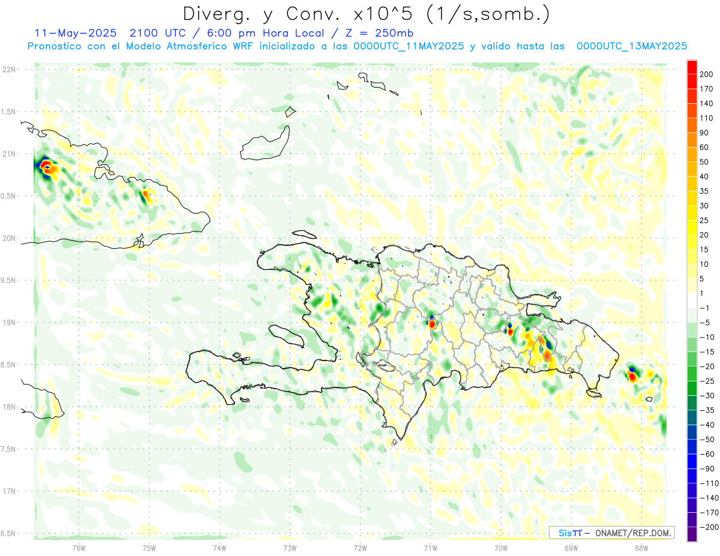Click the positive 35 color bar label
Screen dimensions: 720x556
(704, 191)
